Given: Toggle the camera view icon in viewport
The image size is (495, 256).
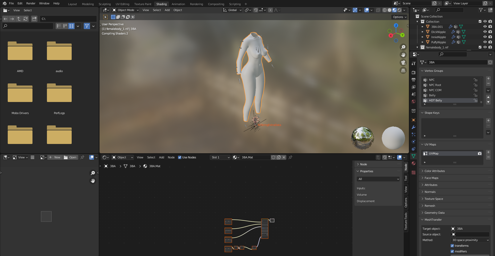Looking at the screenshot, I should [x=403, y=63].
